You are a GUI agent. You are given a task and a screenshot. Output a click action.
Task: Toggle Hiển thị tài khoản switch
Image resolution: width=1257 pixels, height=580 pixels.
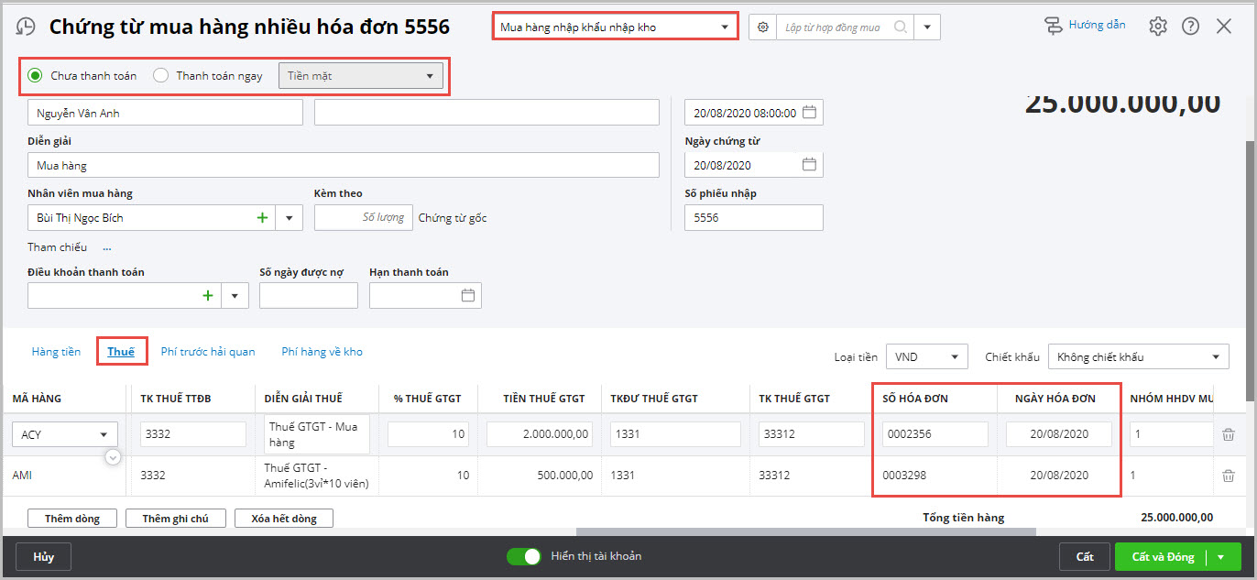coord(525,556)
